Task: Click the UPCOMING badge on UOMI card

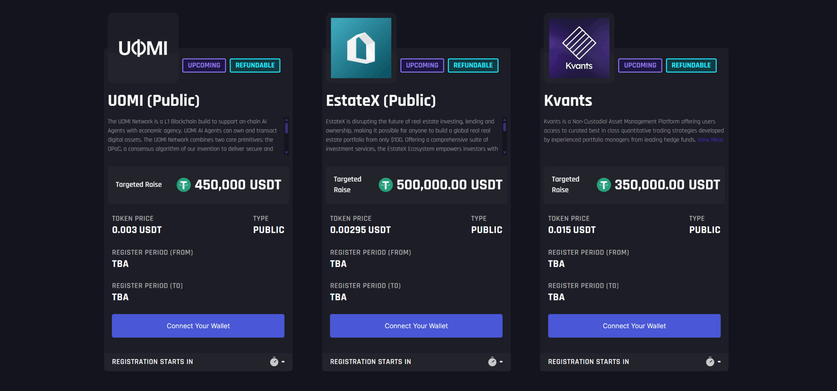Action: point(204,65)
